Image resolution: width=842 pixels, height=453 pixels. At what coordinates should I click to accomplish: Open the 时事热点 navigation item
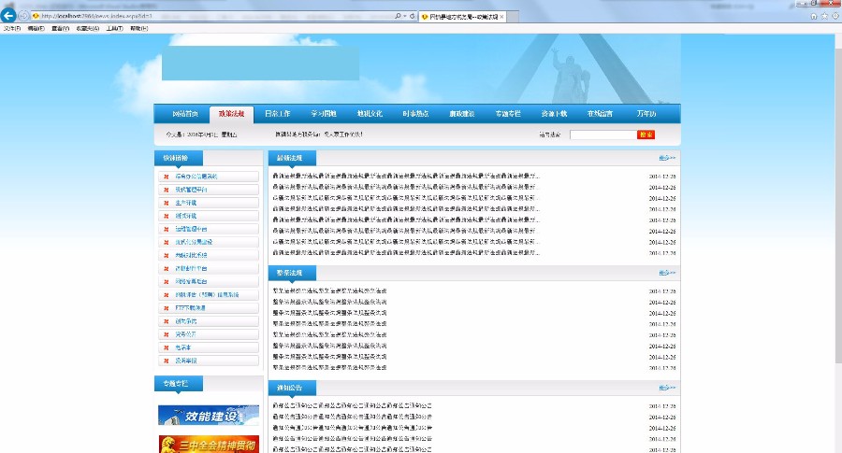(415, 114)
